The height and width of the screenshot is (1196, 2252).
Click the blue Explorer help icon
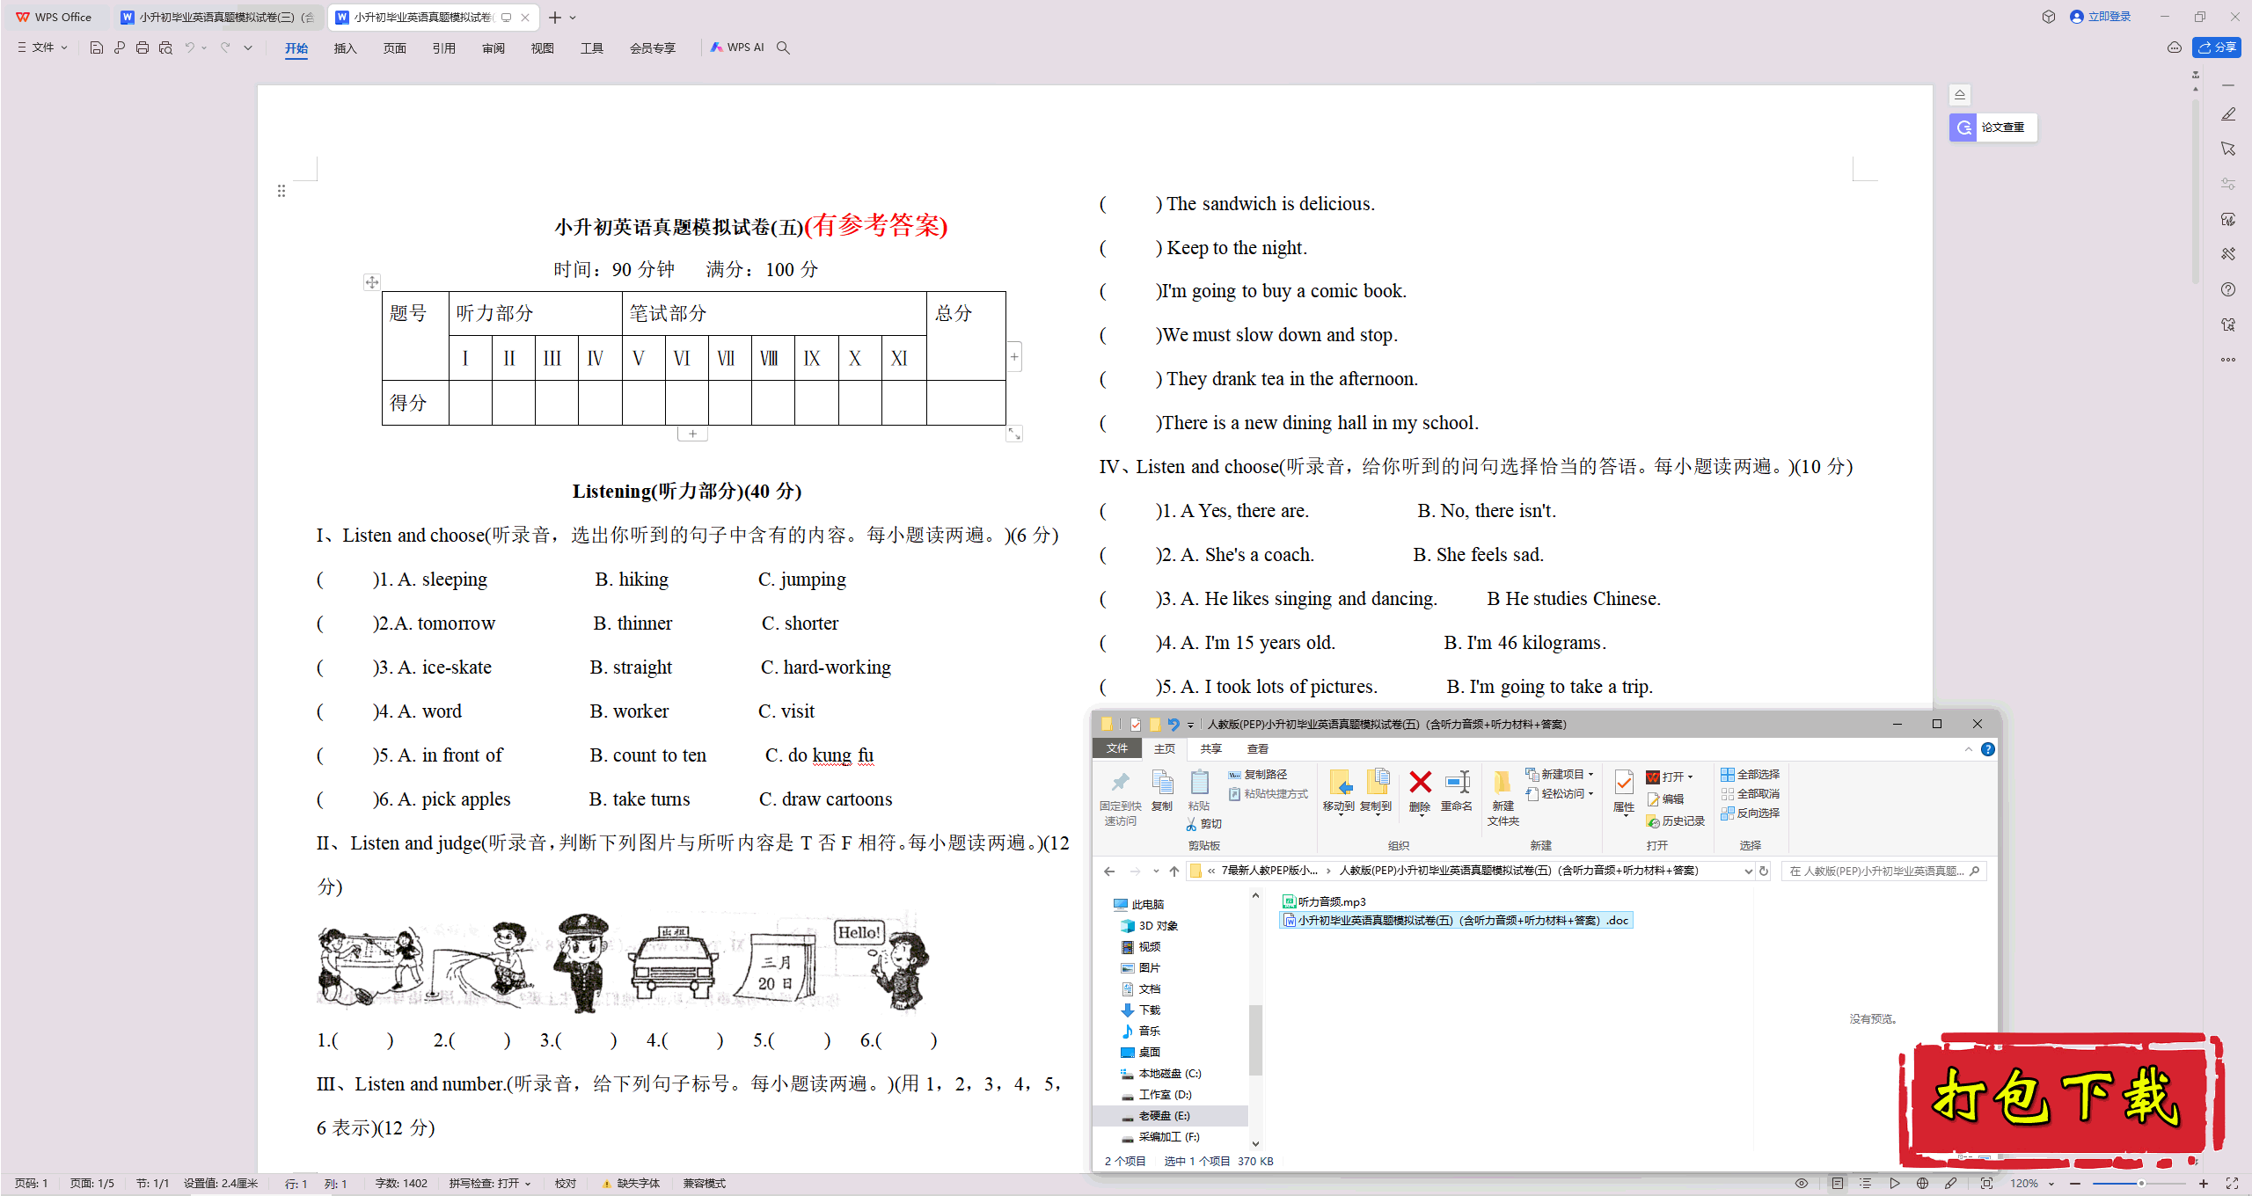coord(1988,749)
